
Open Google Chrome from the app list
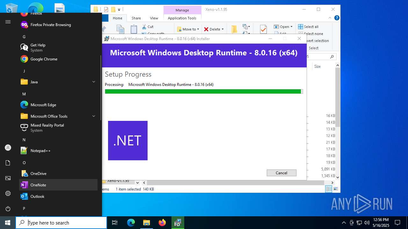click(58, 59)
